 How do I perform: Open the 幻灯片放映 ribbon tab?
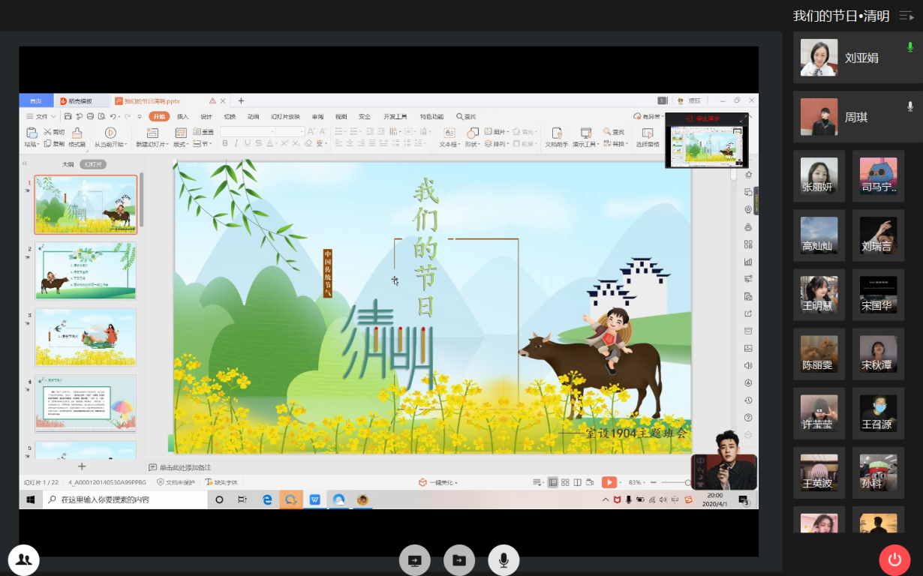285,116
